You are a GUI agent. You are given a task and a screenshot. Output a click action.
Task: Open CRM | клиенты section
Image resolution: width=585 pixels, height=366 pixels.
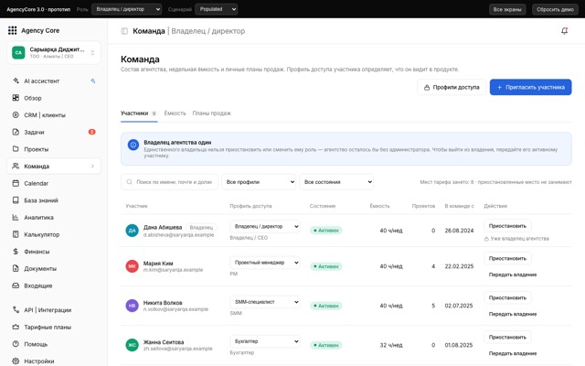pyautogui.click(x=54, y=115)
